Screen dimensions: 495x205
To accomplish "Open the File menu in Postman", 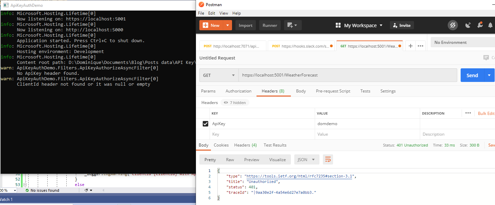I will (201, 13).
